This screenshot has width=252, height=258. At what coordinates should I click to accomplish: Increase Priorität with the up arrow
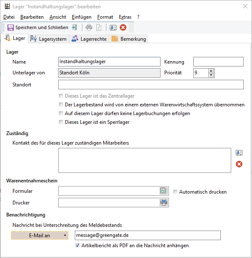211,71
